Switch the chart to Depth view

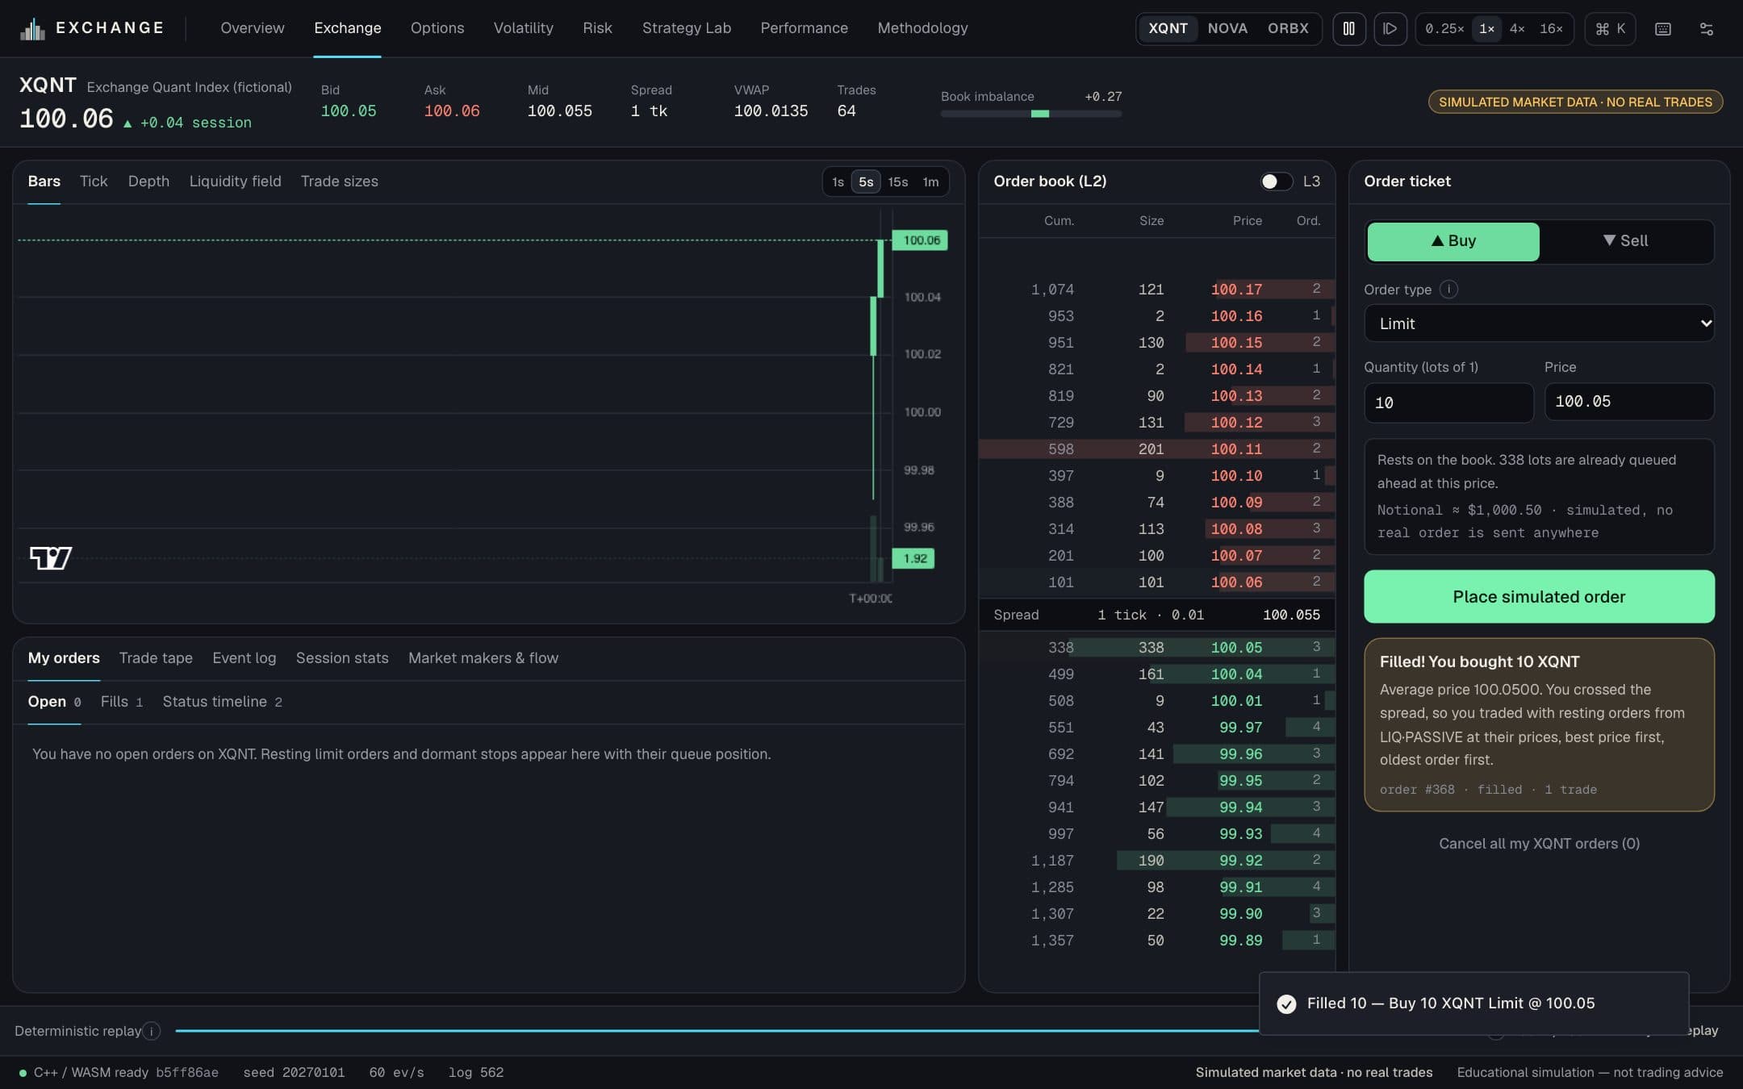coord(148,181)
